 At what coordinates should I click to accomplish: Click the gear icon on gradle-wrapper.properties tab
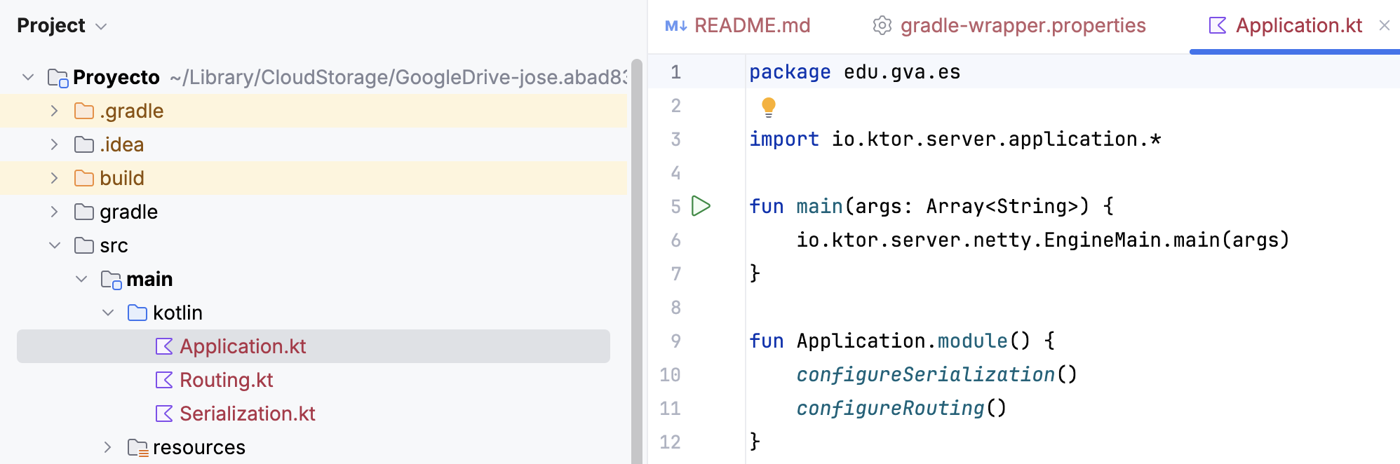pos(882,26)
